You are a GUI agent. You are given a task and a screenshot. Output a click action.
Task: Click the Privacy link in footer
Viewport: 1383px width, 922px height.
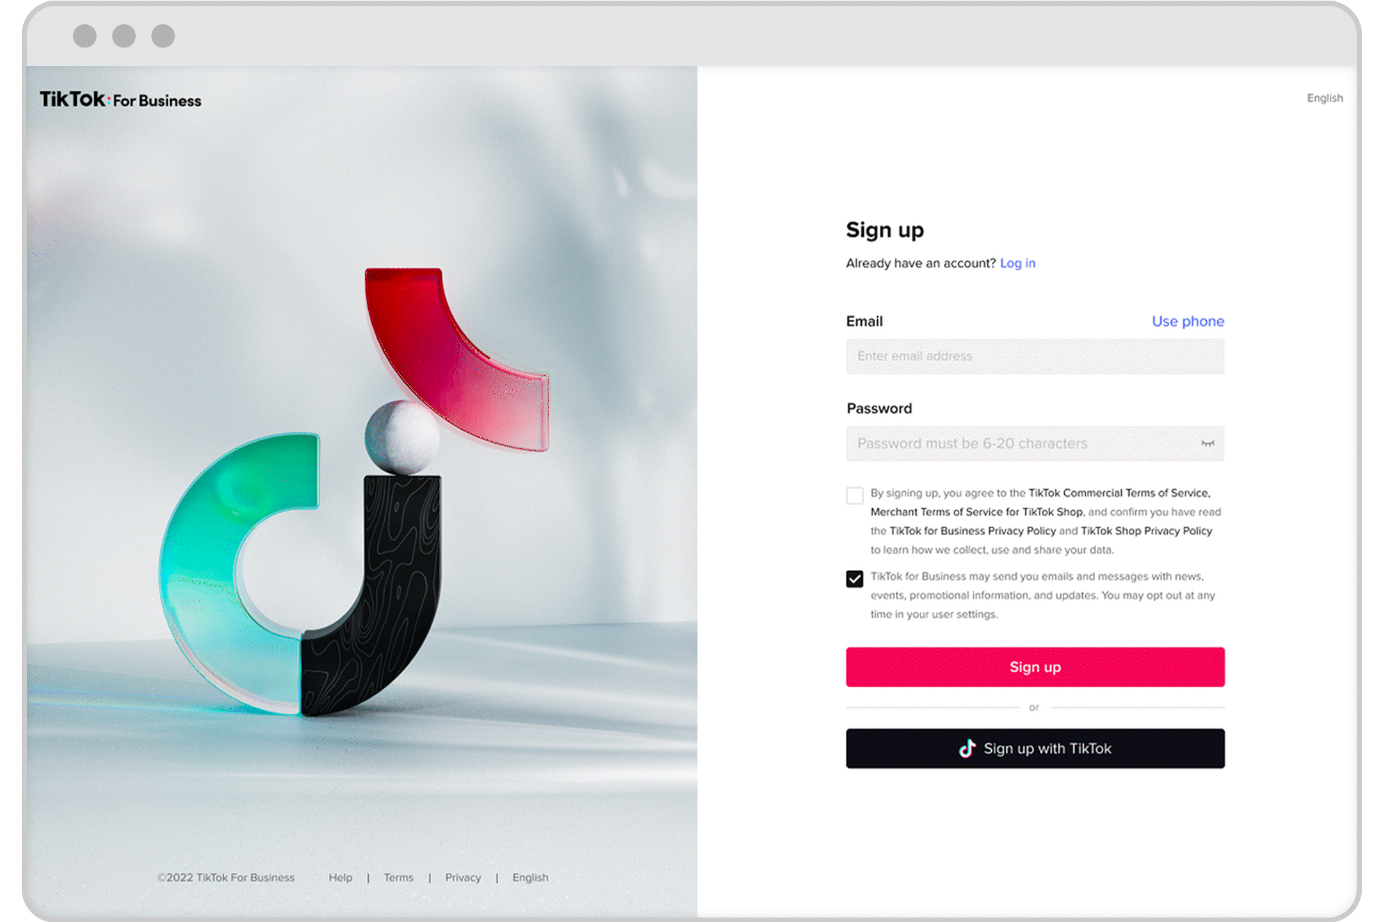click(461, 877)
